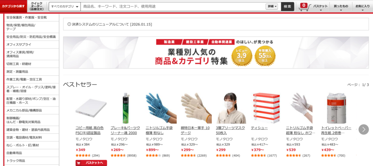The image size is (373, 166).
Task: Expand the 買ったもの purchased items menu
Action: point(341,7)
